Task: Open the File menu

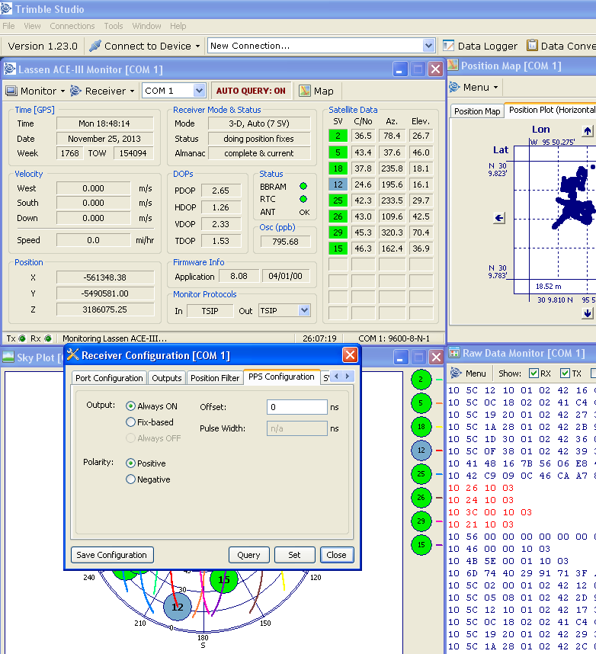Action: (8, 26)
